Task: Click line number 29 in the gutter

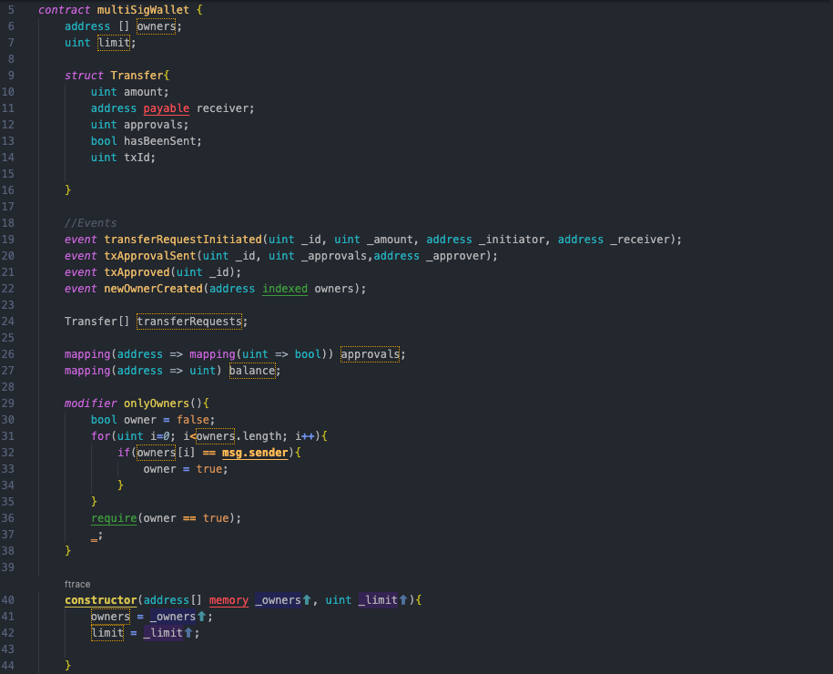Action: coord(8,403)
